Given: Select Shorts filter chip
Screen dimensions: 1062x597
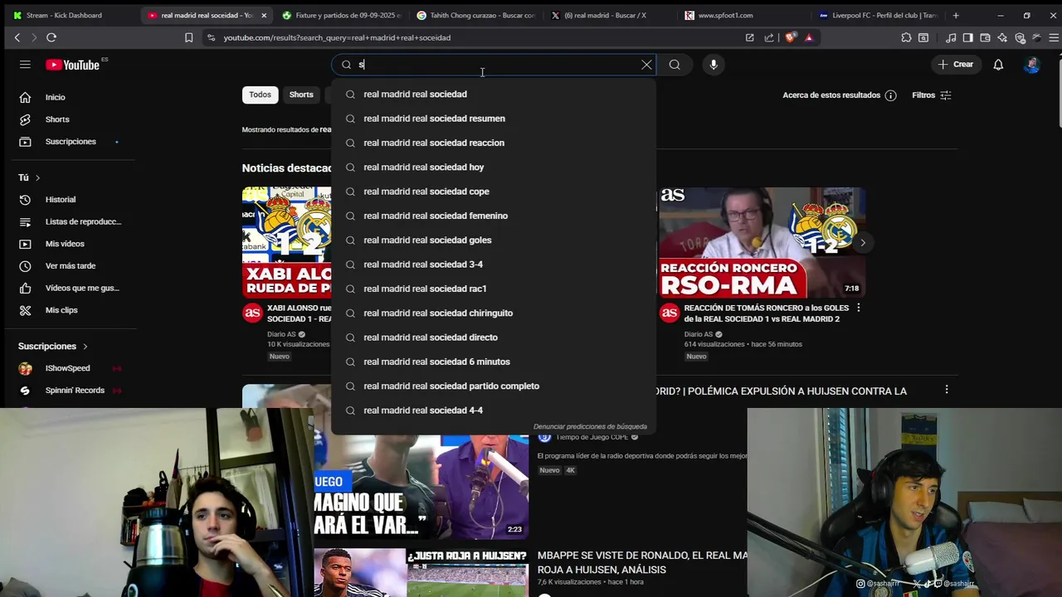Looking at the screenshot, I should click(x=301, y=95).
